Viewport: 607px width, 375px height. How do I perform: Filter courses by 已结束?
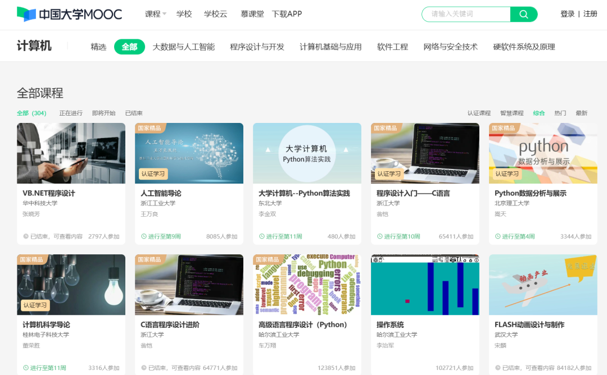(x=134, y=113)
